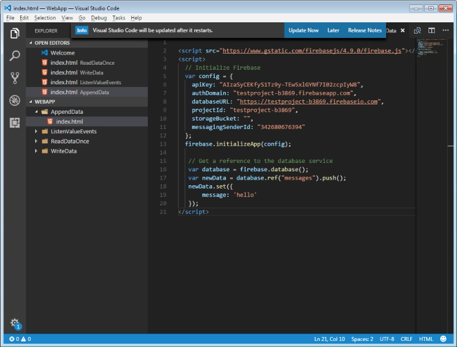The height and width of the screenshot is (347, 457).
Task: Click HTML5 icon of index.html ReadDataOnce
Action: [45, 62]
